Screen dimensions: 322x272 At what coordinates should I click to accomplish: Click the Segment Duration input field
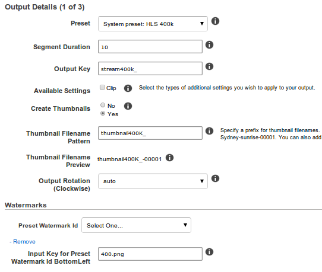[150, 47]
